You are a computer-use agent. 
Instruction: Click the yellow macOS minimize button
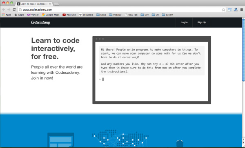point(7,3)
